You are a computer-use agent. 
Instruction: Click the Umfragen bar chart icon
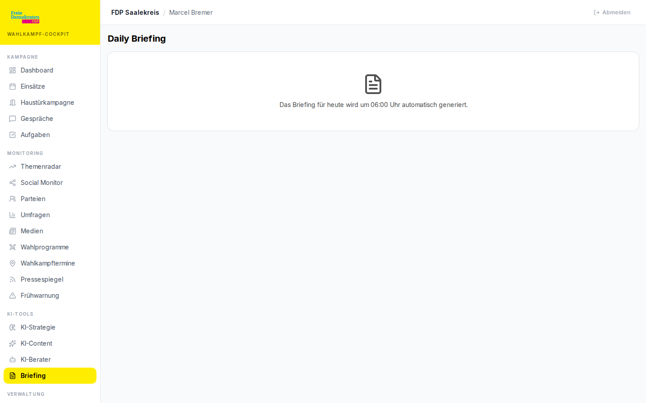[x=13, y=215]
